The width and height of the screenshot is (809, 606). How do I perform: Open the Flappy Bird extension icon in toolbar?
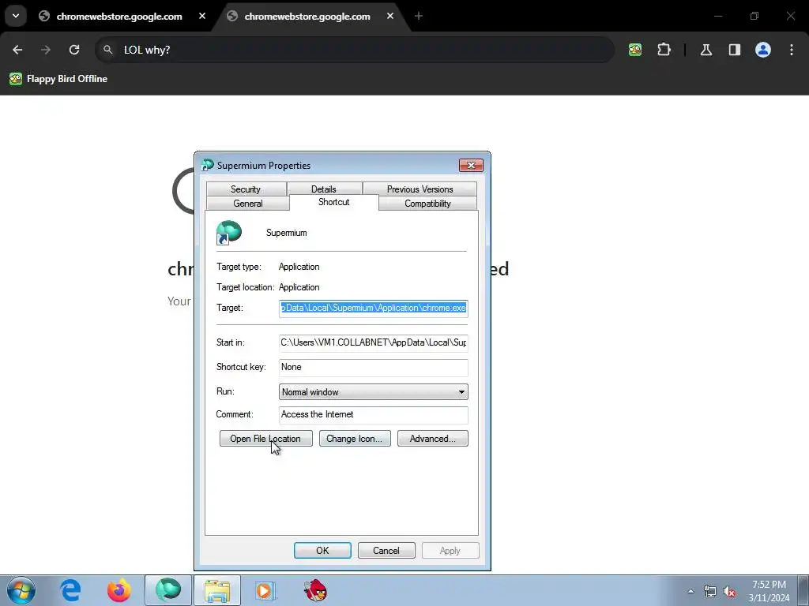pos(635,50)
